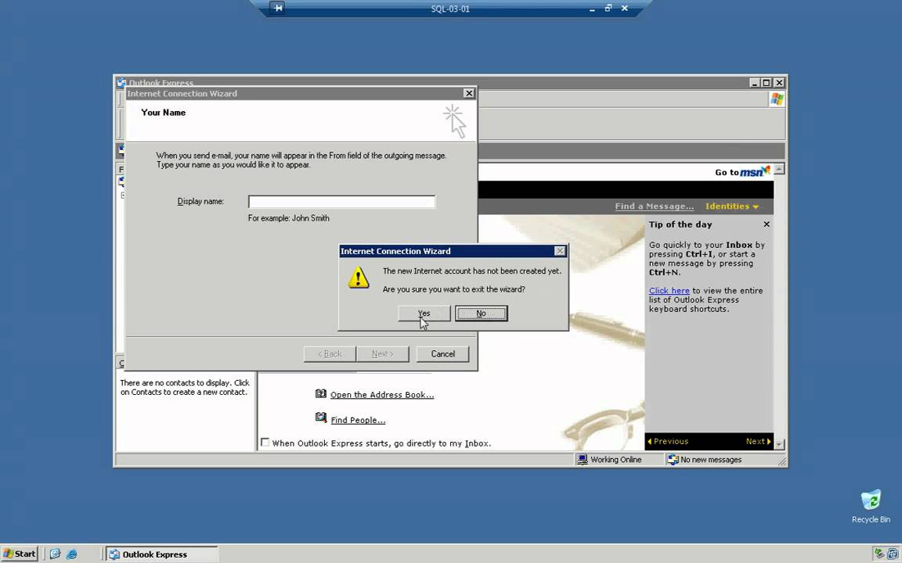Screen dimensions: 902x563
Task: Confirm exit by clicking Yes
Action: pyautogui.click(x=424, y=313)
